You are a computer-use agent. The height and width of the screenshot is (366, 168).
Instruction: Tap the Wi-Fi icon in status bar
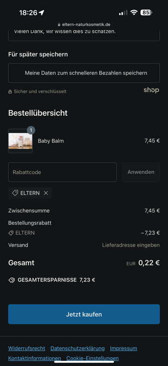pos(134,12)
